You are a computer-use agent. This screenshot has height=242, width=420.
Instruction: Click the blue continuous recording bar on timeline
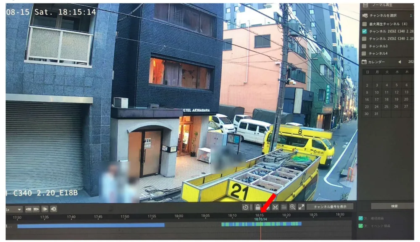(91, 225)
